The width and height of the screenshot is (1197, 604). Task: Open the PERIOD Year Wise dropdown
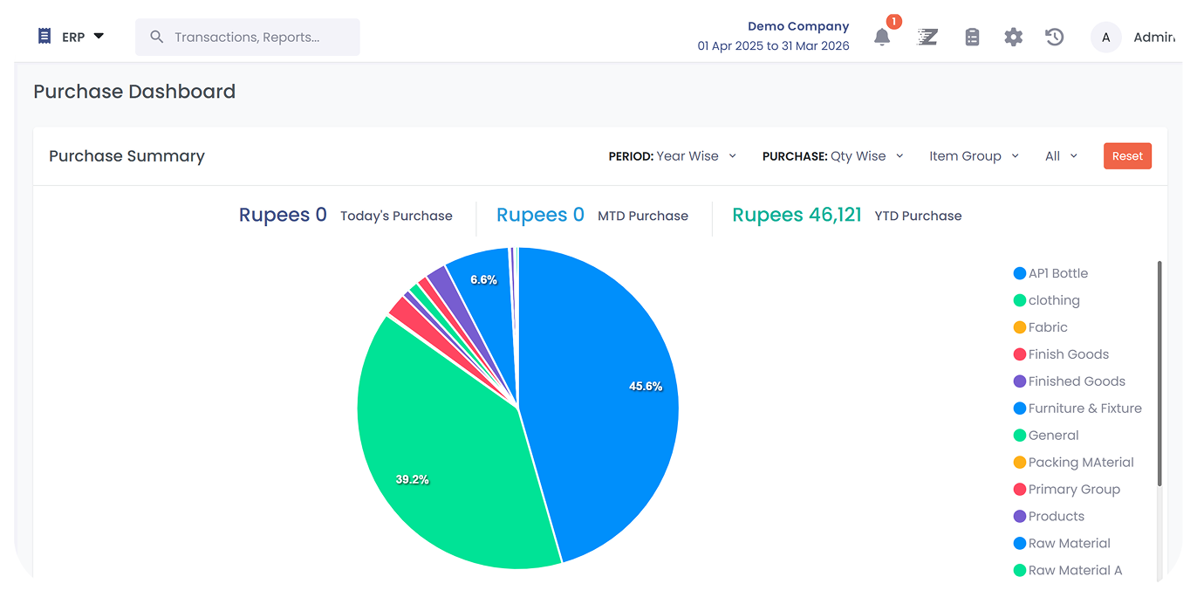[x=673, y=156]
